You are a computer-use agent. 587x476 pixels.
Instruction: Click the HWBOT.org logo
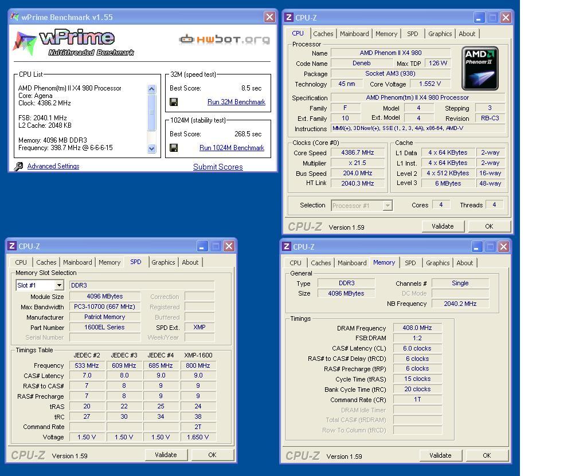pos(224,40)
